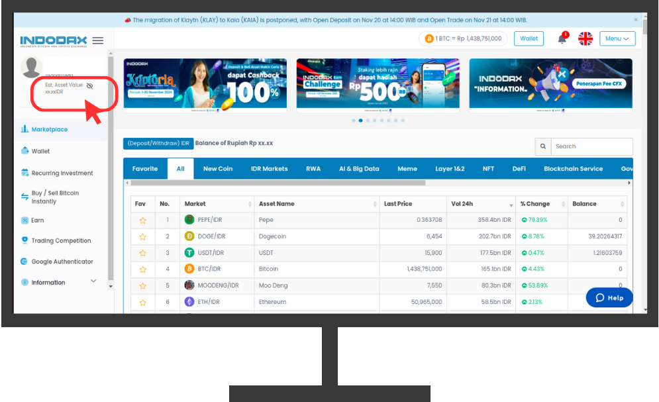Image resolution: width=659 pixels, height=402 pixels.
Task: Click the Wallet sidebar icon
Action: (25, 151)
